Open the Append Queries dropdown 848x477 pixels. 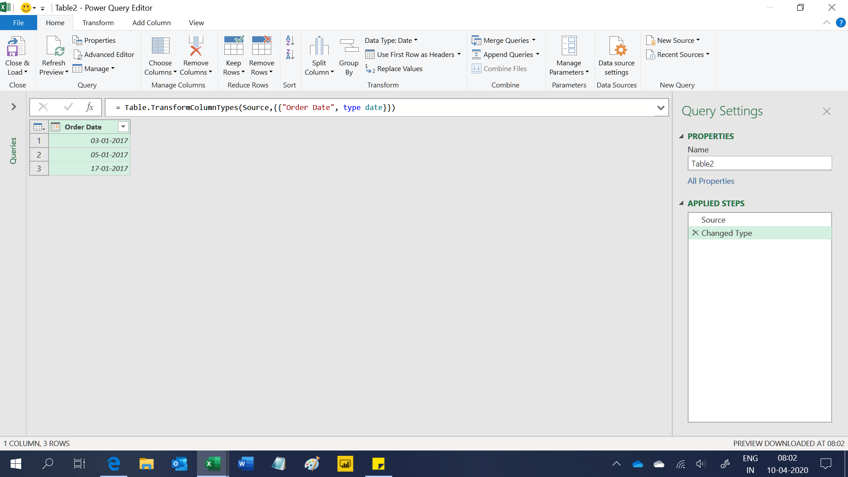coord(538,54)
